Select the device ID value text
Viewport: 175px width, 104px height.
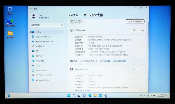pos(105,46)
